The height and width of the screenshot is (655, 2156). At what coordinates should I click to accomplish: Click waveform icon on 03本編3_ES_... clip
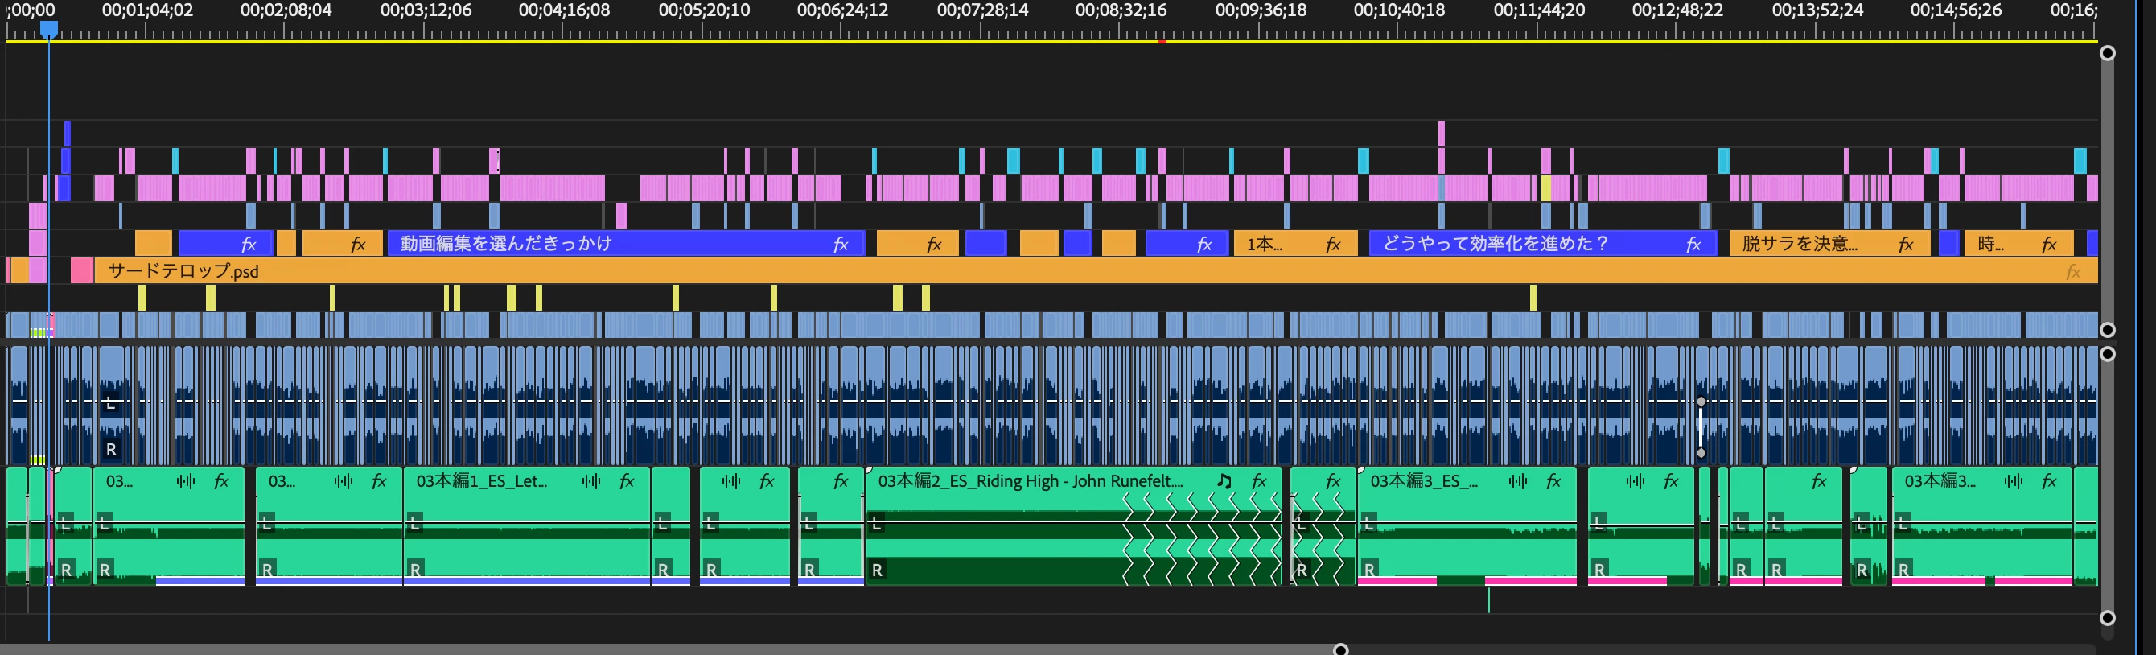coord(1518,480)
